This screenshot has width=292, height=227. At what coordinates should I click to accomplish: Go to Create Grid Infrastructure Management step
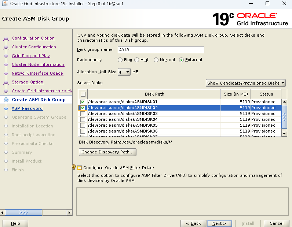coord(42,91)
